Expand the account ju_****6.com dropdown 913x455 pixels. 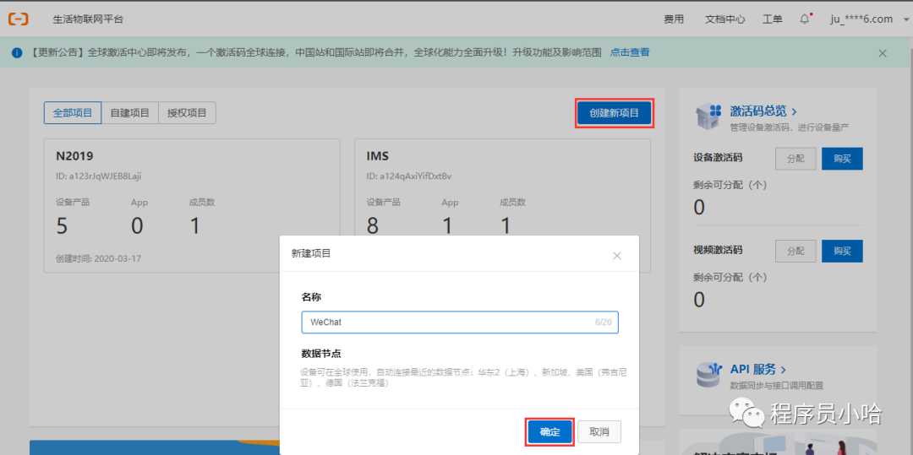[861, 19]
